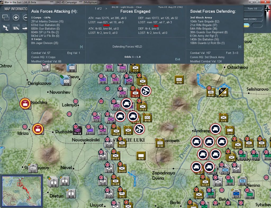Click '38th Guards Gun Regiment (8)' entry

click(x=209, y=32)
